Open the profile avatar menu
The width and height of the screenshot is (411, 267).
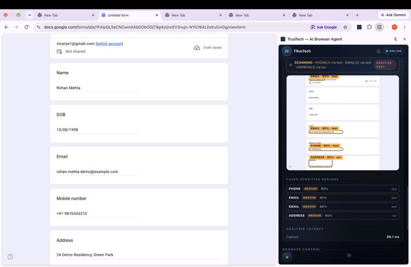click(394, 27)
